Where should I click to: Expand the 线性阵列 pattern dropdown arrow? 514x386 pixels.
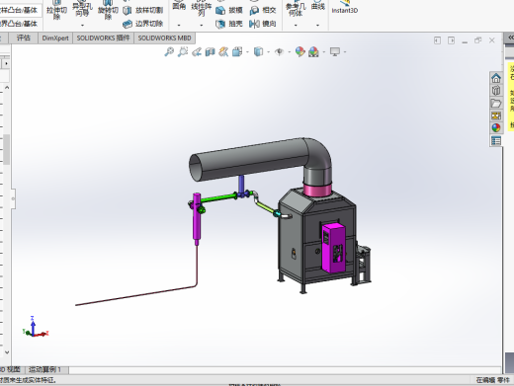(x=202, y=25)
